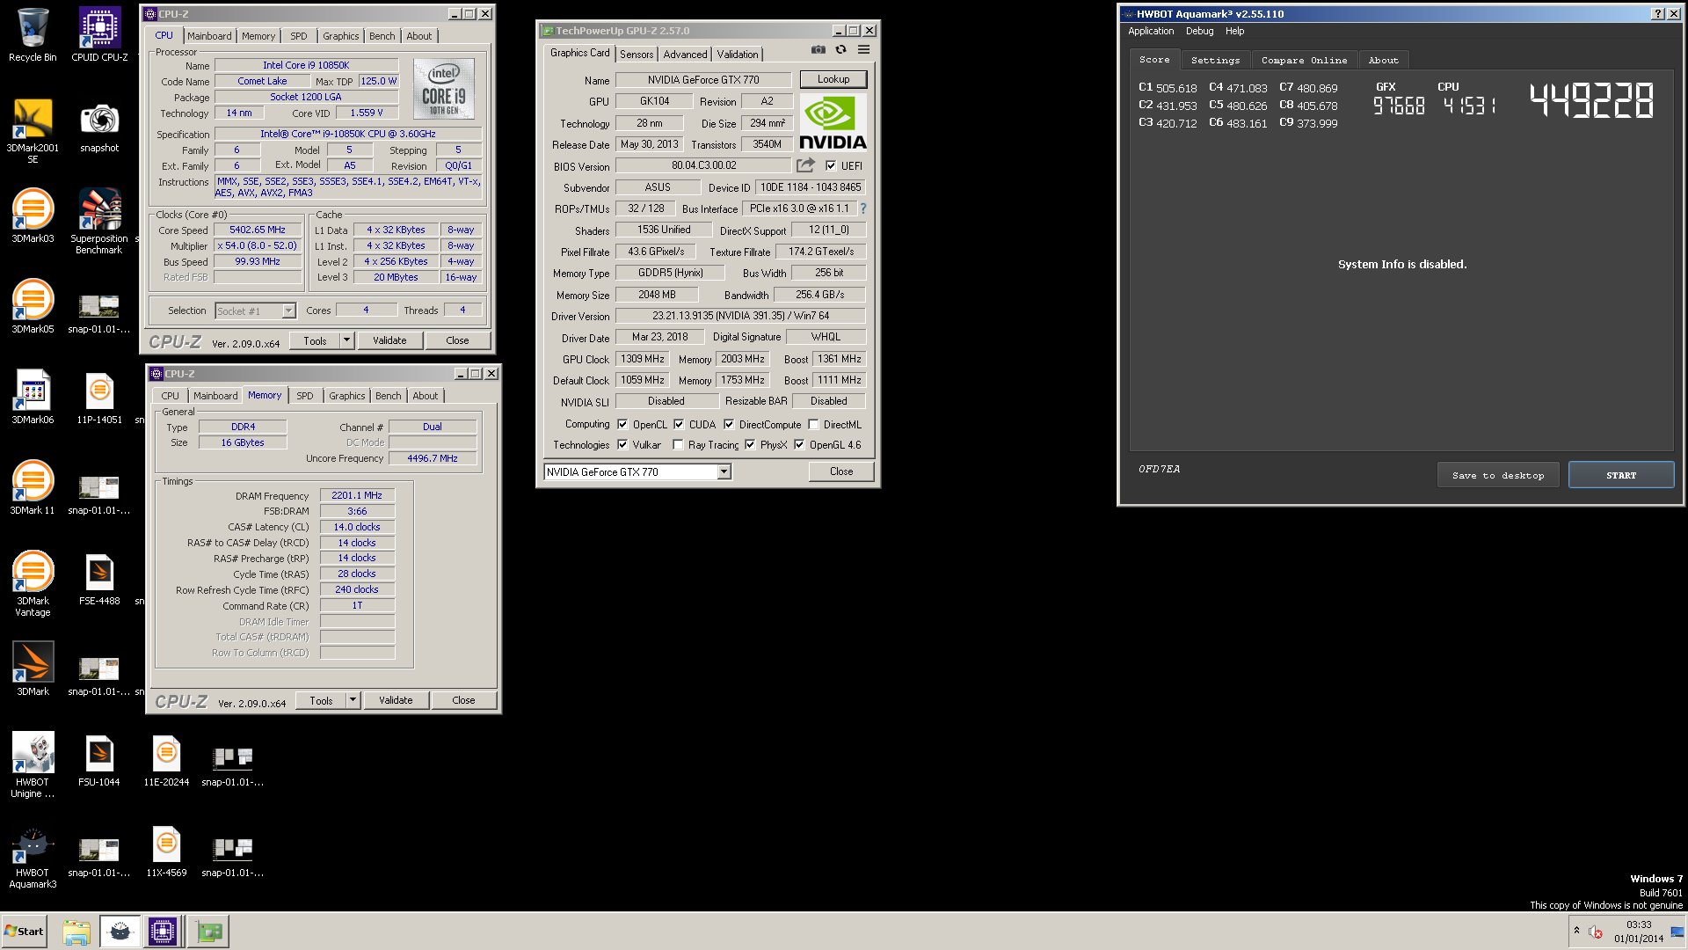This screenshot has height=950, width=1688.
Task: Switch to the CPU-Z taskbar icon
Action: [x=163, y=932]
